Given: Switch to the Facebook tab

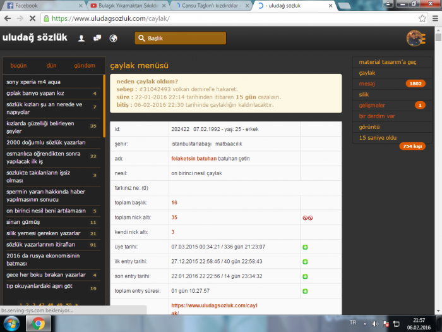Looking at the screenshot, I should [42, 5].
